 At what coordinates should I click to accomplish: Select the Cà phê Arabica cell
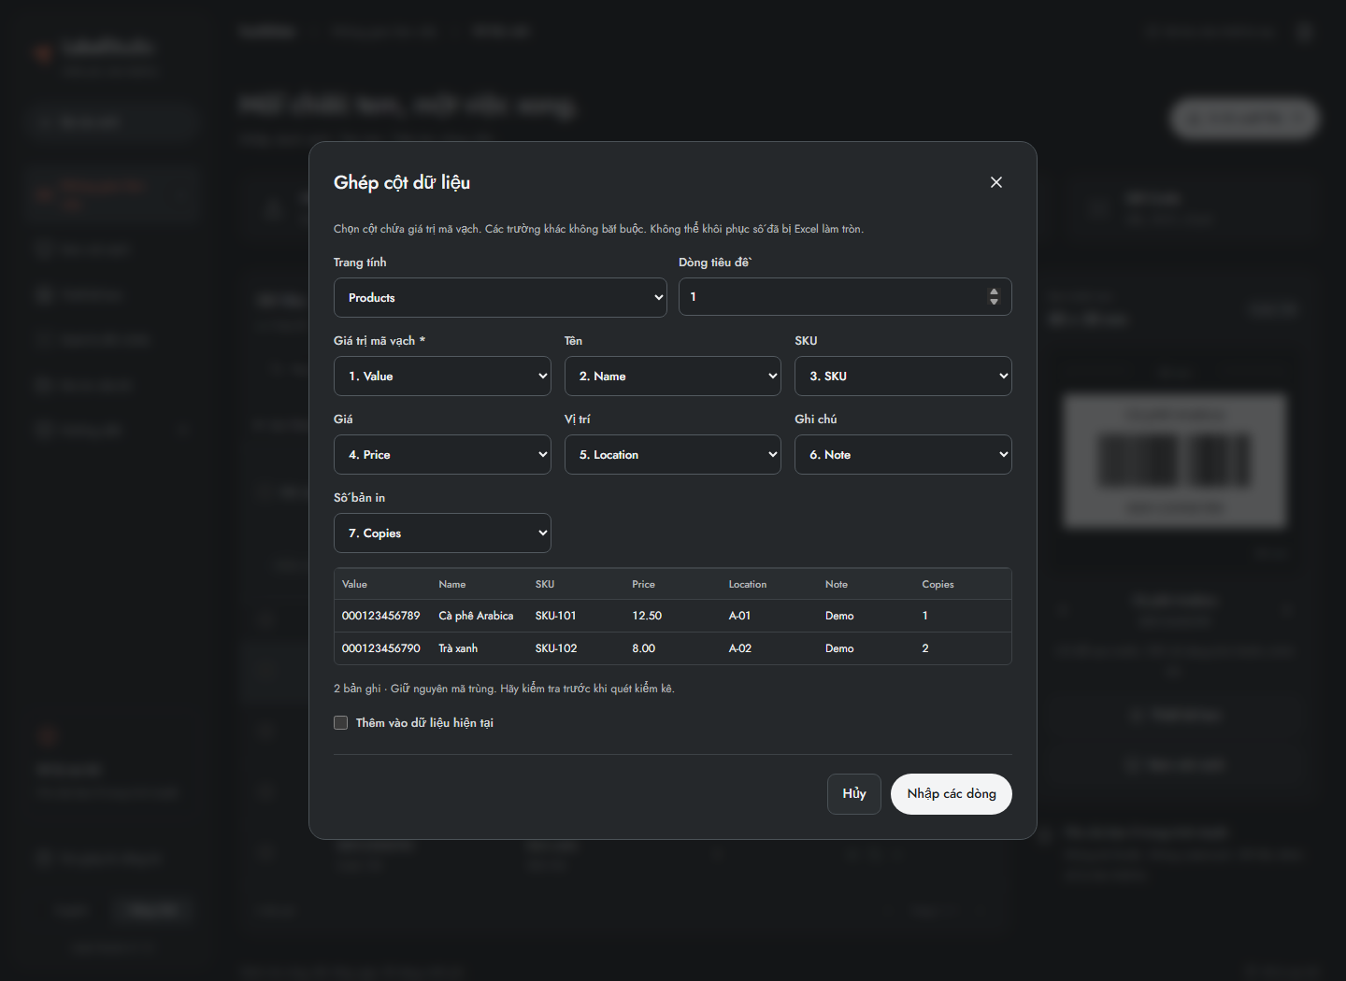pyautogui.click(x=476, y=616)
